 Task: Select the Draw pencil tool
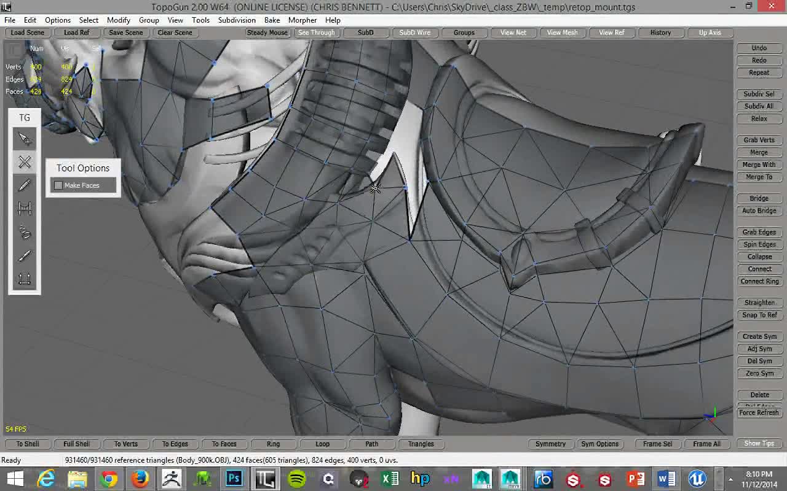point(25,185)
